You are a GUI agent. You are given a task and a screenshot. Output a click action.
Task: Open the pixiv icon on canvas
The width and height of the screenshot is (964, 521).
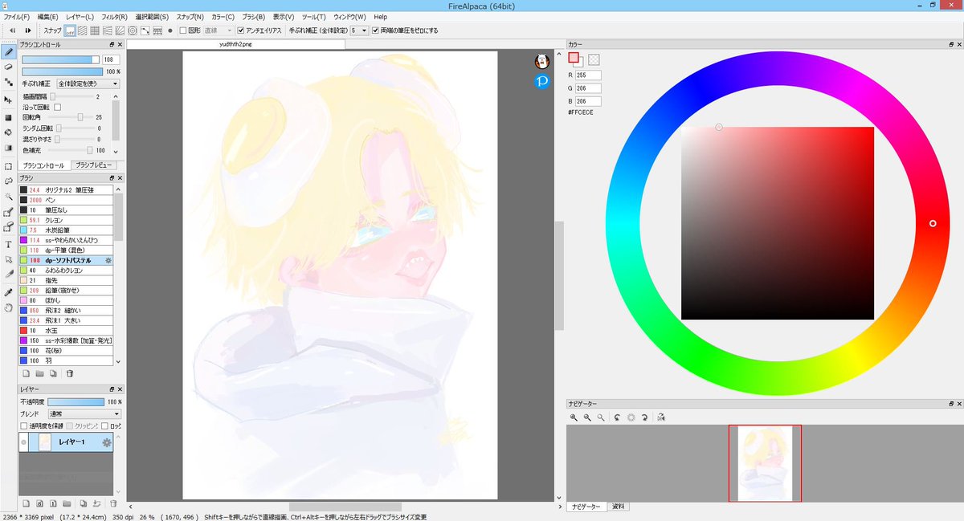coord(541,81)
